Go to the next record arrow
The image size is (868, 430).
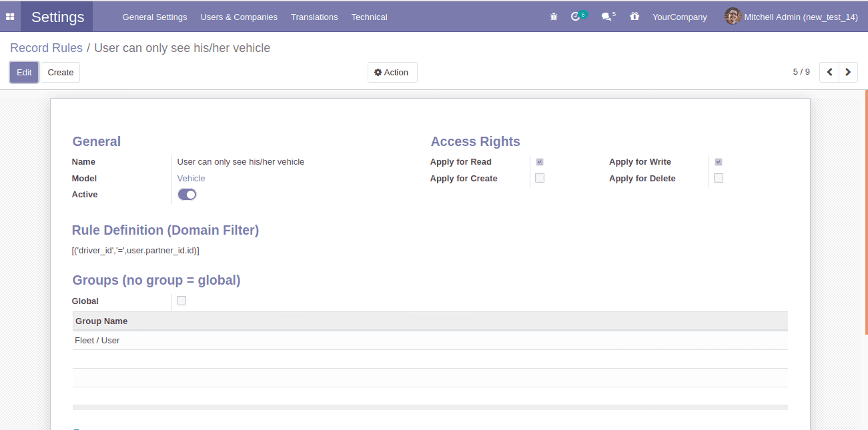pyautogui.click(x=848, y=72)
